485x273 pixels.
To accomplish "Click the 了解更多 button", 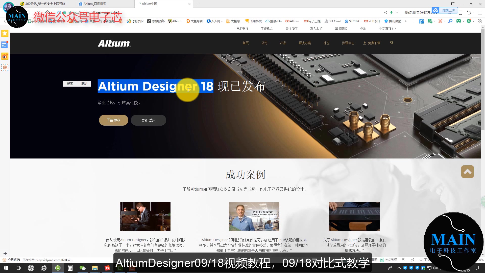I will (x=113, y=120).
